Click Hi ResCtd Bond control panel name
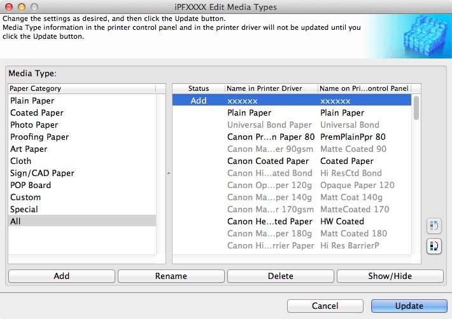This screenshot has height=319, width=452. pos(351,173)
